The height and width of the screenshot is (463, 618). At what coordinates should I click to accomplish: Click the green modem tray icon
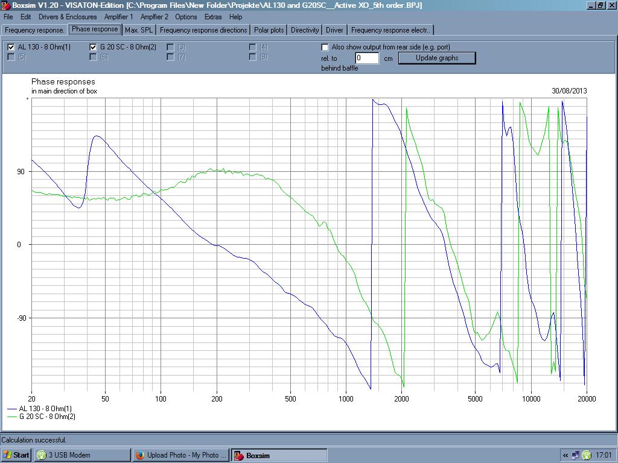587,455
